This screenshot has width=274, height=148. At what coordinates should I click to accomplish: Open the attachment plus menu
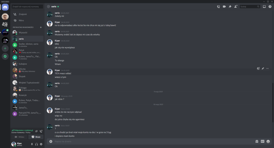51,141
